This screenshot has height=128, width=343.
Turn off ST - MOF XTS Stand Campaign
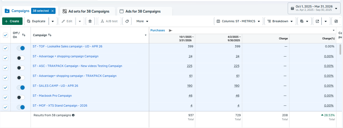[21, 107]
